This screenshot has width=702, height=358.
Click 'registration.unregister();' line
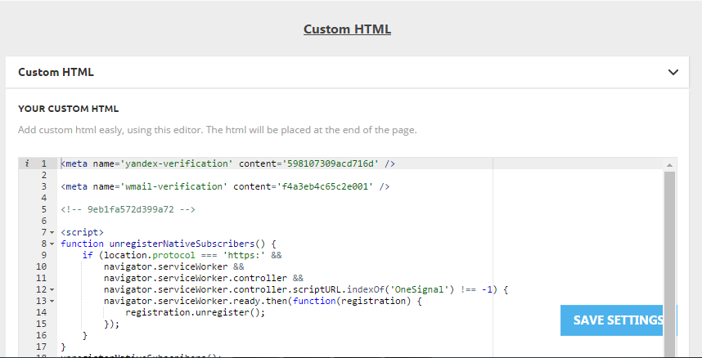click(x=196, y=312)
